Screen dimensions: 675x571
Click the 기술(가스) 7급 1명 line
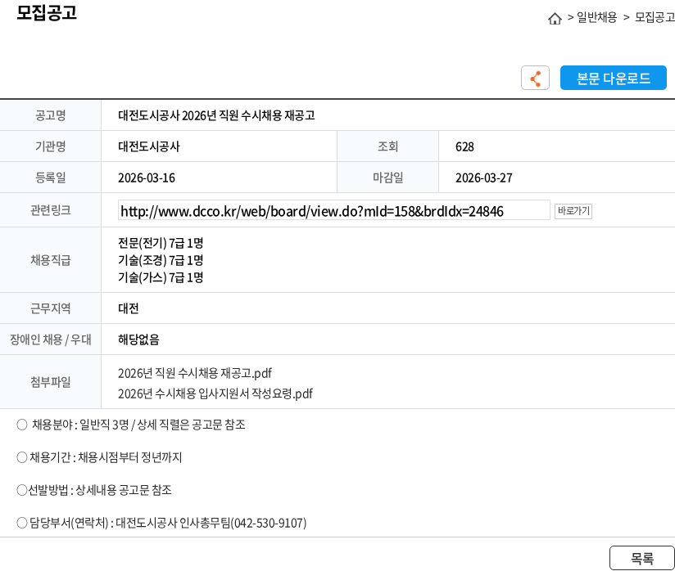(x=161, y=277)
